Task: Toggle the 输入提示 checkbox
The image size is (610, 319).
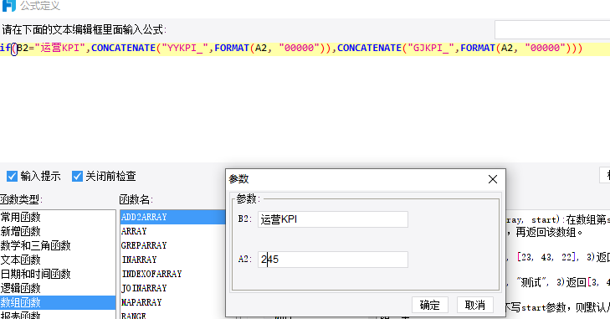Action: (x=12, y=176)
